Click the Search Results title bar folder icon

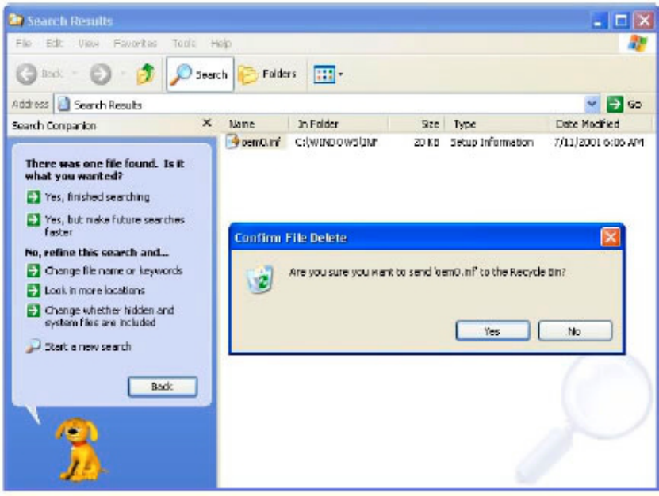click(x=16, y=20)
